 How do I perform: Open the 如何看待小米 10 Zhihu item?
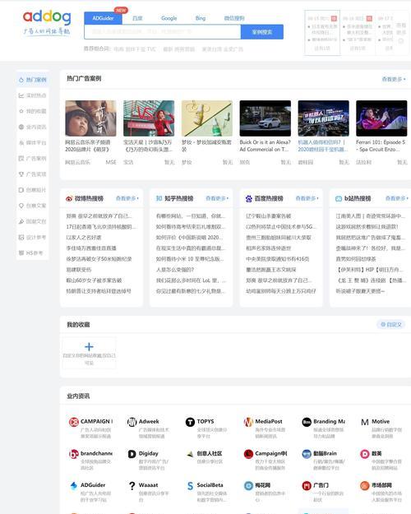(190, 258)
